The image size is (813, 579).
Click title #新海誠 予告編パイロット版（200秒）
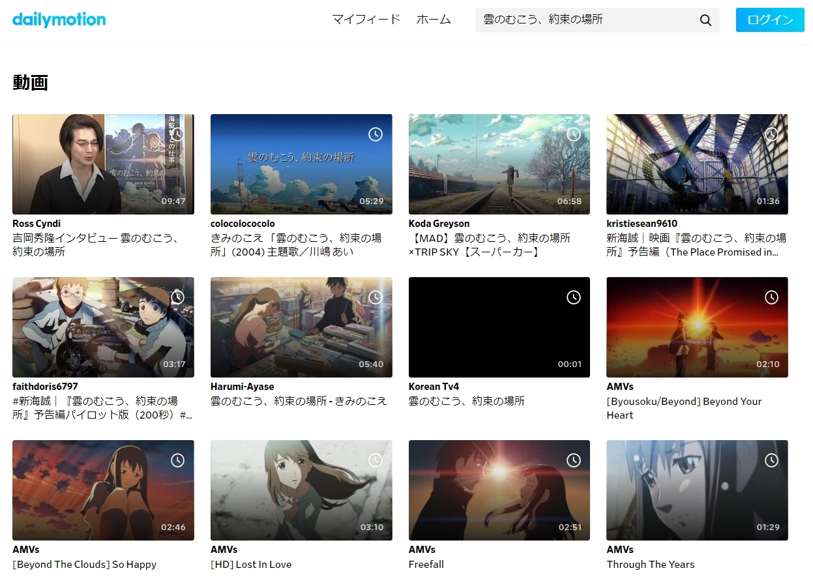pos(102,408)
